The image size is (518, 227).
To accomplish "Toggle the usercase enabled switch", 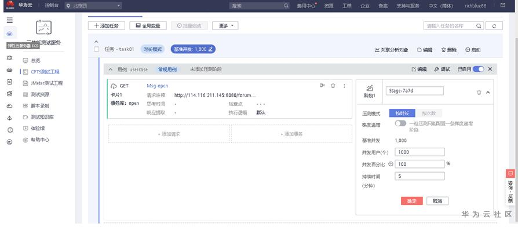I will pos(479,69).
